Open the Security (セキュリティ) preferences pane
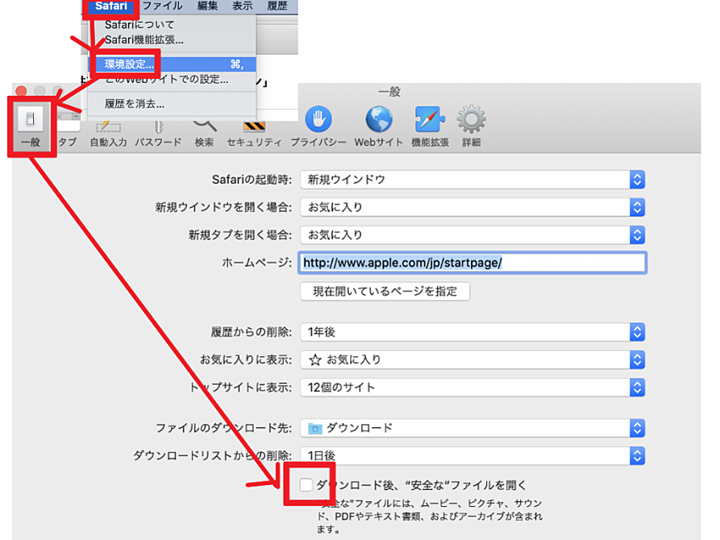Image resolution: width=720 pixels, height=540 pixels. click(x=254, y=134)
